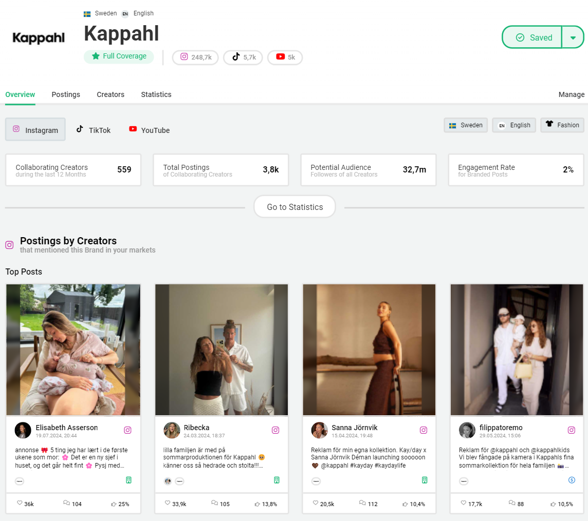
Task: Click the dollar icon on filippatoremo's post
Action: point(572,480)
